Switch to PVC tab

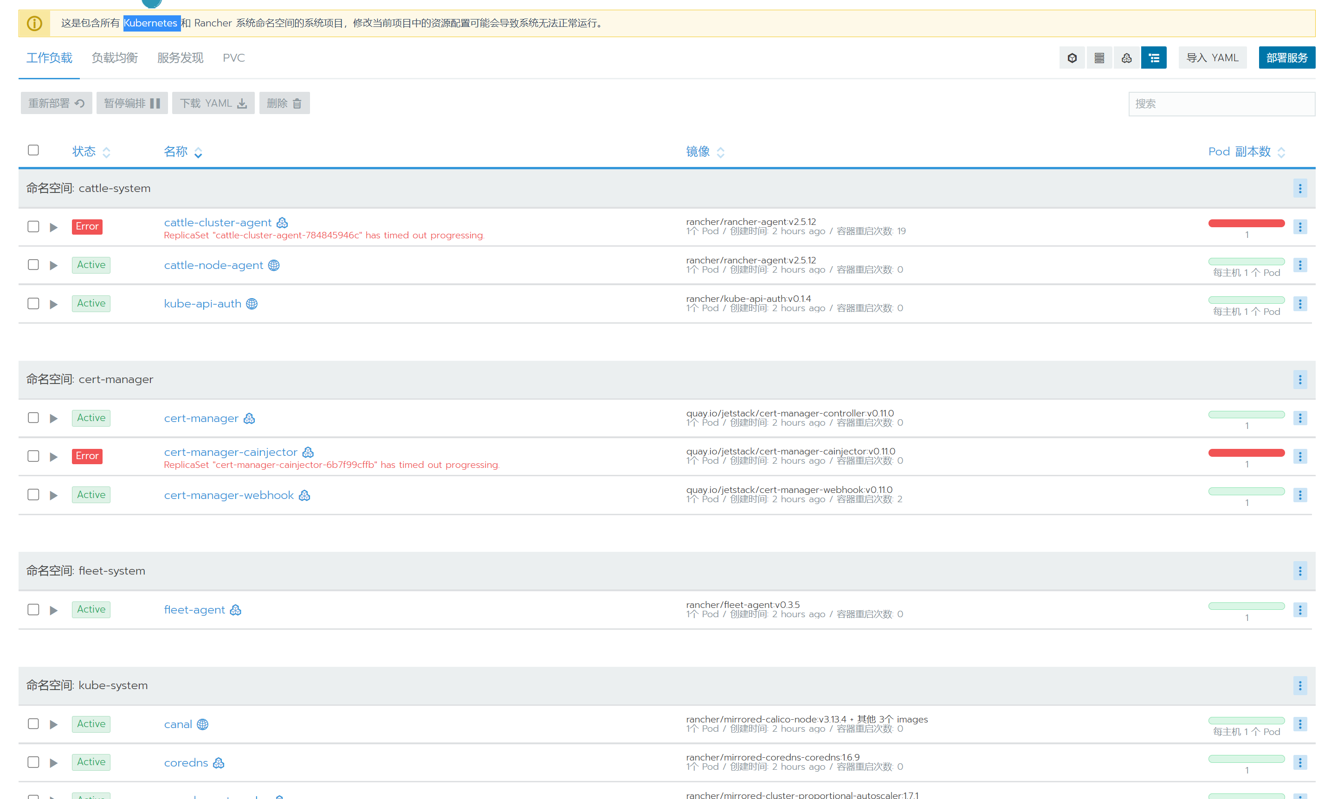tap(233, 58)
